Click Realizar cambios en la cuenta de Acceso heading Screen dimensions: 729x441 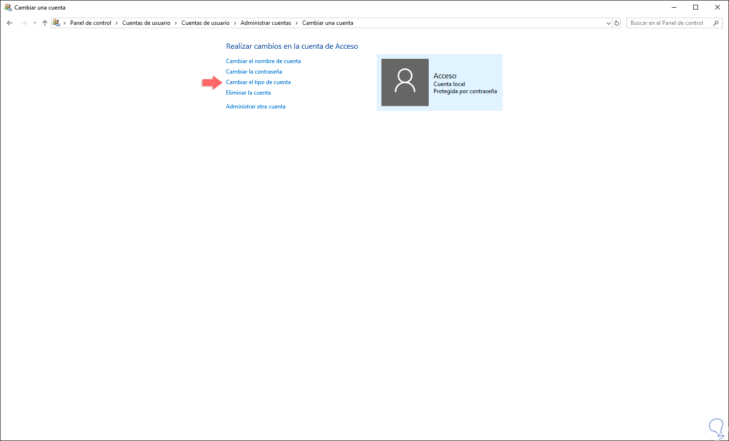(x=292, y=46)
